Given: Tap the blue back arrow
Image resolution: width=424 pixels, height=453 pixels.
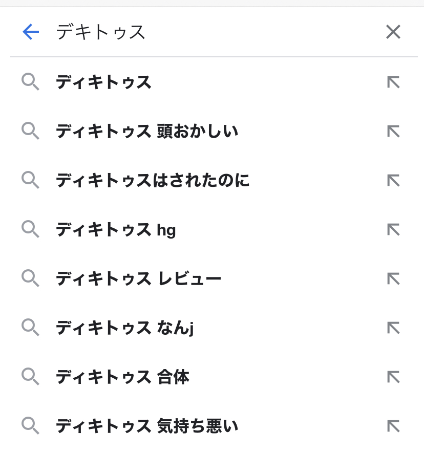Looking at the screenshot, I should coord(31,32).
